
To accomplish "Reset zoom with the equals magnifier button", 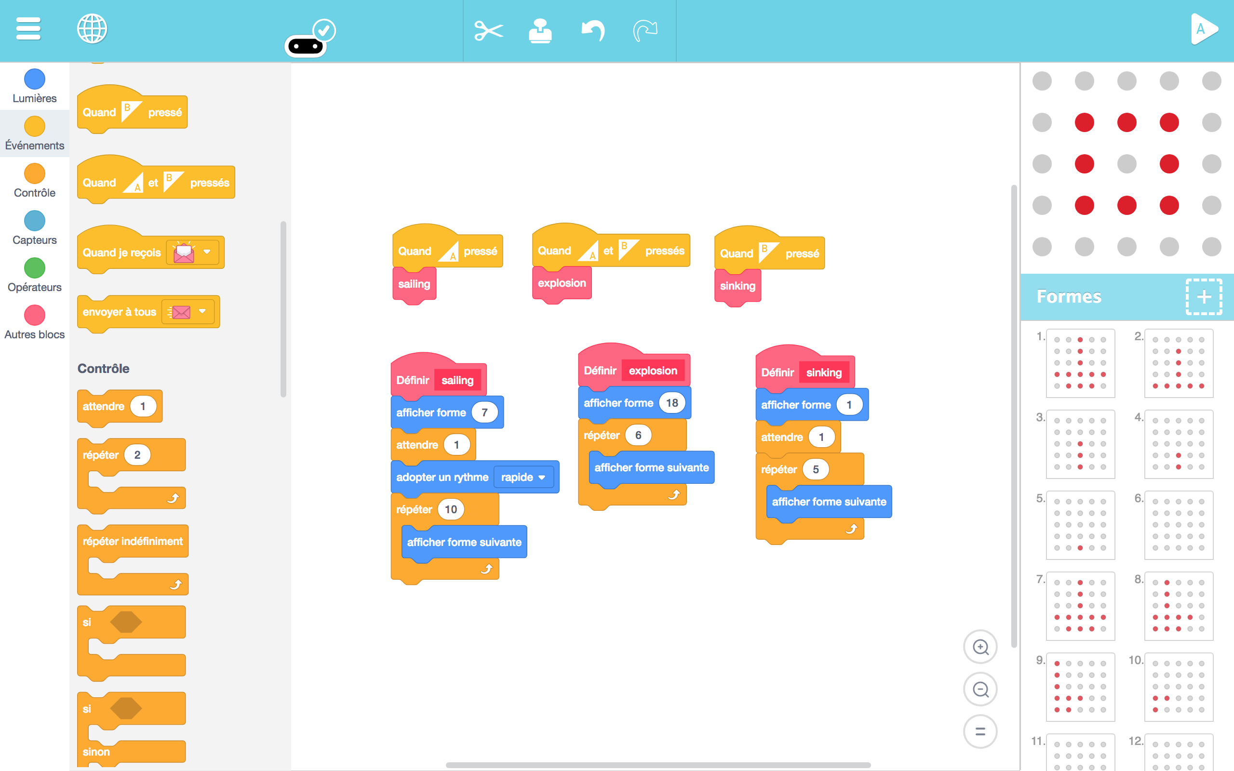I will (980, 731).
